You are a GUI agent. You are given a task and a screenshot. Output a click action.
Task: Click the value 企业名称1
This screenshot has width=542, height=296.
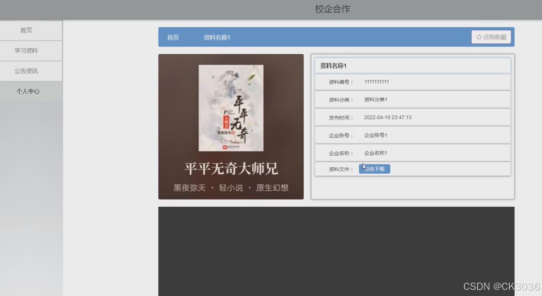[x=376, y=153]
